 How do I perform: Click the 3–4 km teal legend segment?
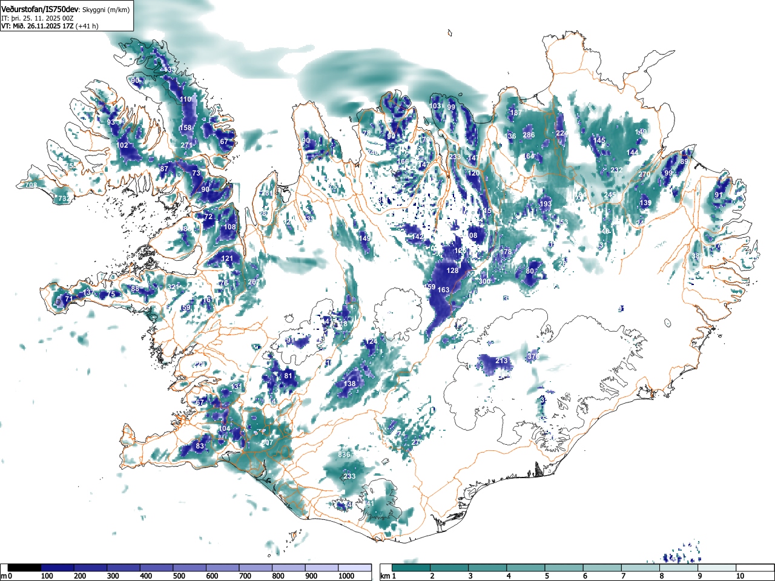(x=487, y=568)
